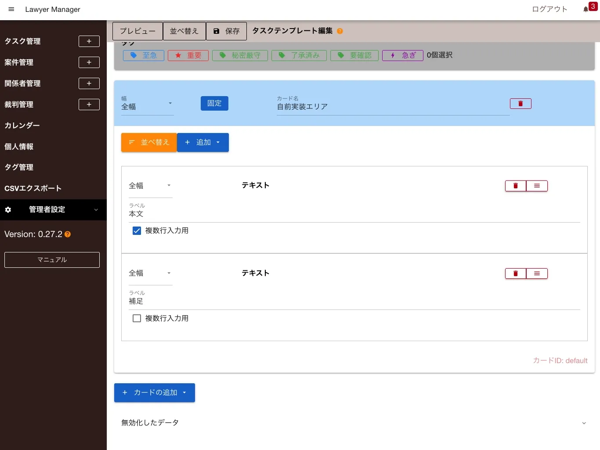Select the 要確認 tag
Image resolution: width=600 pixels, height=450 pixels.
click(354, 55)
